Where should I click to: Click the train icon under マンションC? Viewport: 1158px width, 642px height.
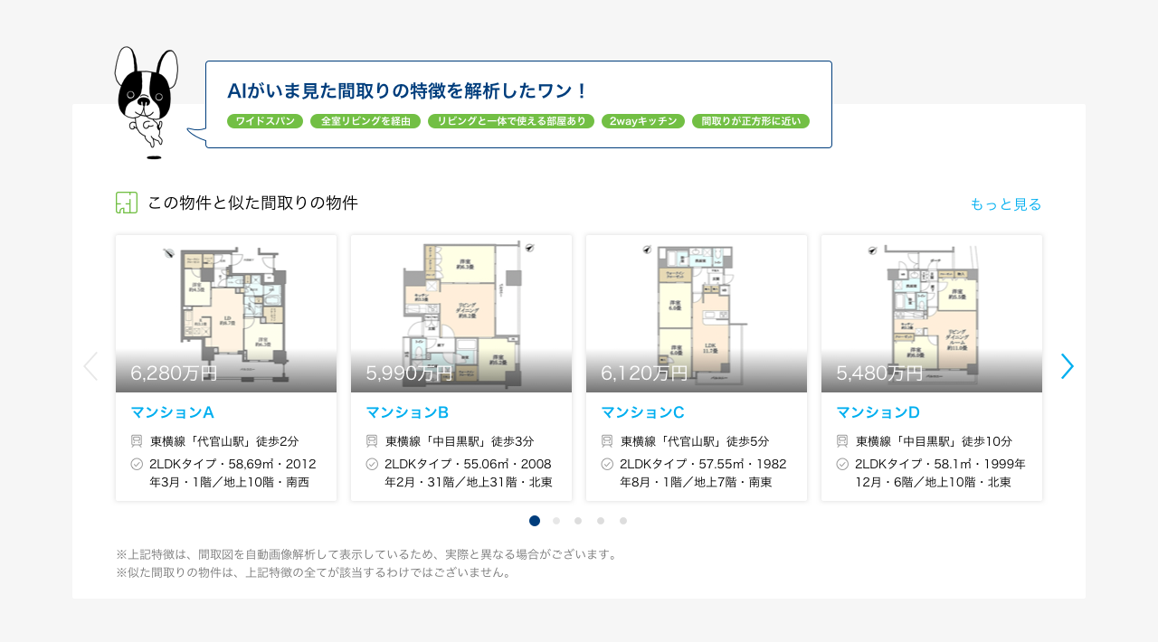pos(607,441)
